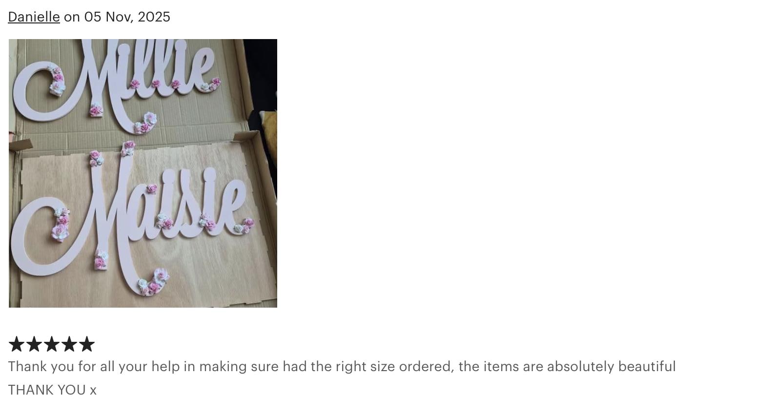The image size is (774, 418).
Task: Click the second rating star
Action: click(34, 344)
